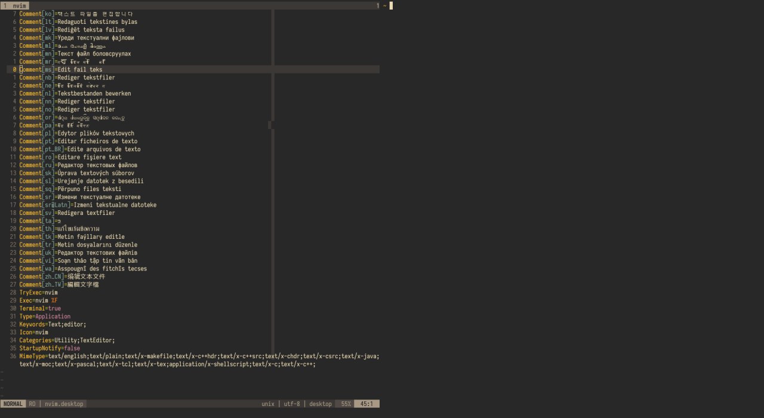Image resolution: width=764 pixels, height=418 pixels.
Task: Click the 55% scroll position indicator
Action: 345,404
